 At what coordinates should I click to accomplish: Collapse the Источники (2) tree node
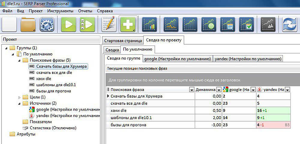point(19,103)
